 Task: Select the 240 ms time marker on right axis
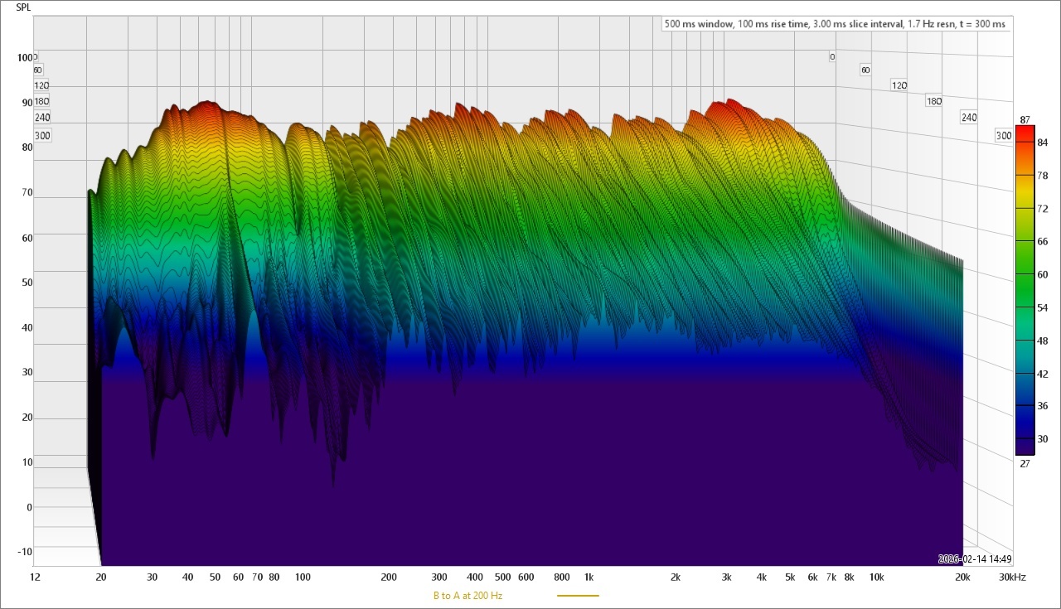(x=968, y=118)
